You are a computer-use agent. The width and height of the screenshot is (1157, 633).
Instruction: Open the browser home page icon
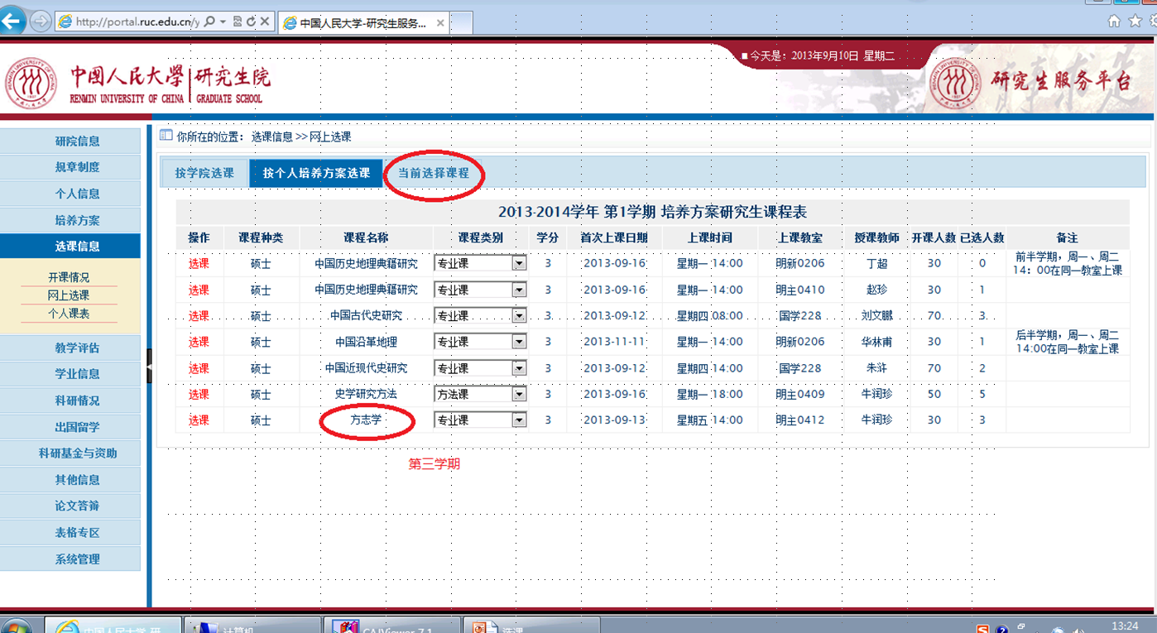pyautogui.click(x=1114, y=22)
